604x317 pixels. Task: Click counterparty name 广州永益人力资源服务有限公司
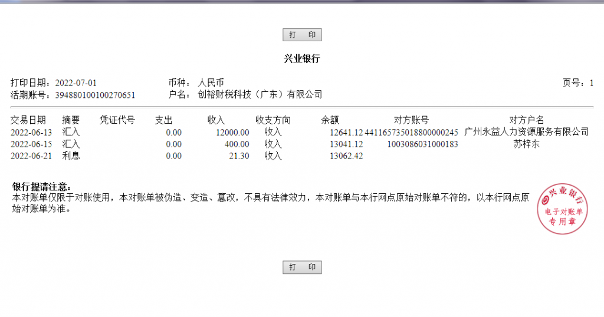[527, 132]
